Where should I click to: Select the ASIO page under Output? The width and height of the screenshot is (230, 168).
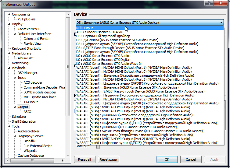coord(27,112)
